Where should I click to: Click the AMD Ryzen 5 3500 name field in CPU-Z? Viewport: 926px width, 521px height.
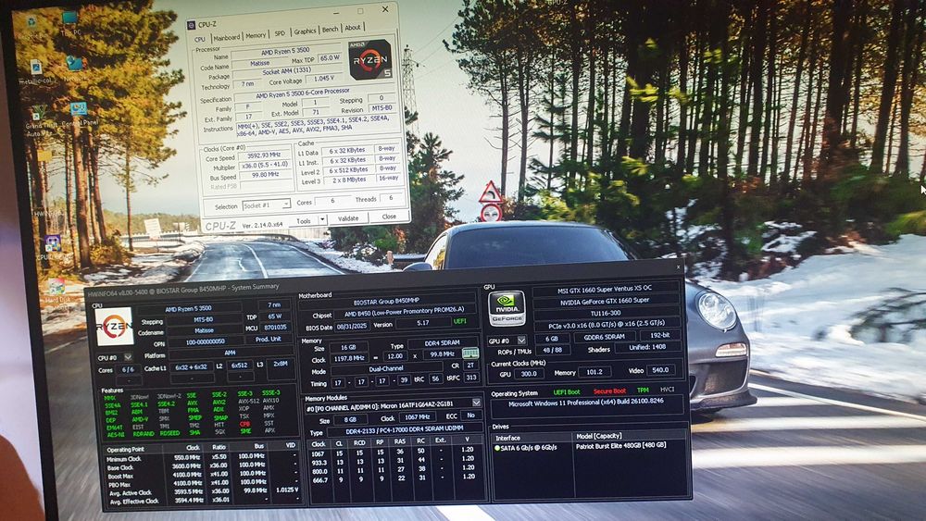click(285, 51)
